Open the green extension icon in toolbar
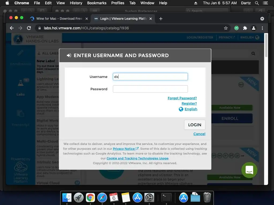 point(237,28)
